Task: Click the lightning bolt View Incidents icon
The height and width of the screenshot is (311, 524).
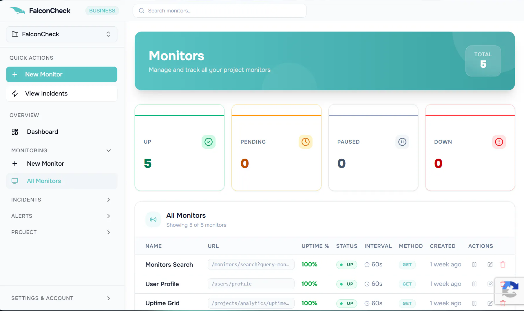Action: coord(15,94)
